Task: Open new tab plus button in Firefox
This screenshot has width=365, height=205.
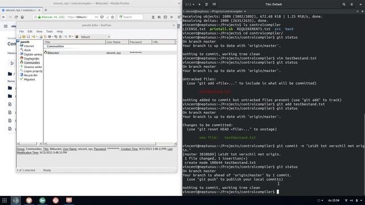Action: (x=46, y=10)
